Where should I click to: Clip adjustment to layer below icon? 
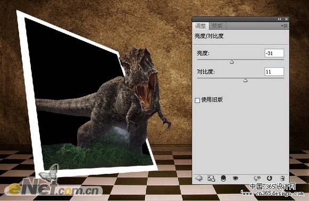pyautogui.click(x=223, y=178)
